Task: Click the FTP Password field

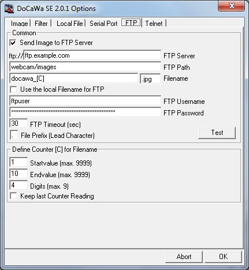Action: coord(85,112)
